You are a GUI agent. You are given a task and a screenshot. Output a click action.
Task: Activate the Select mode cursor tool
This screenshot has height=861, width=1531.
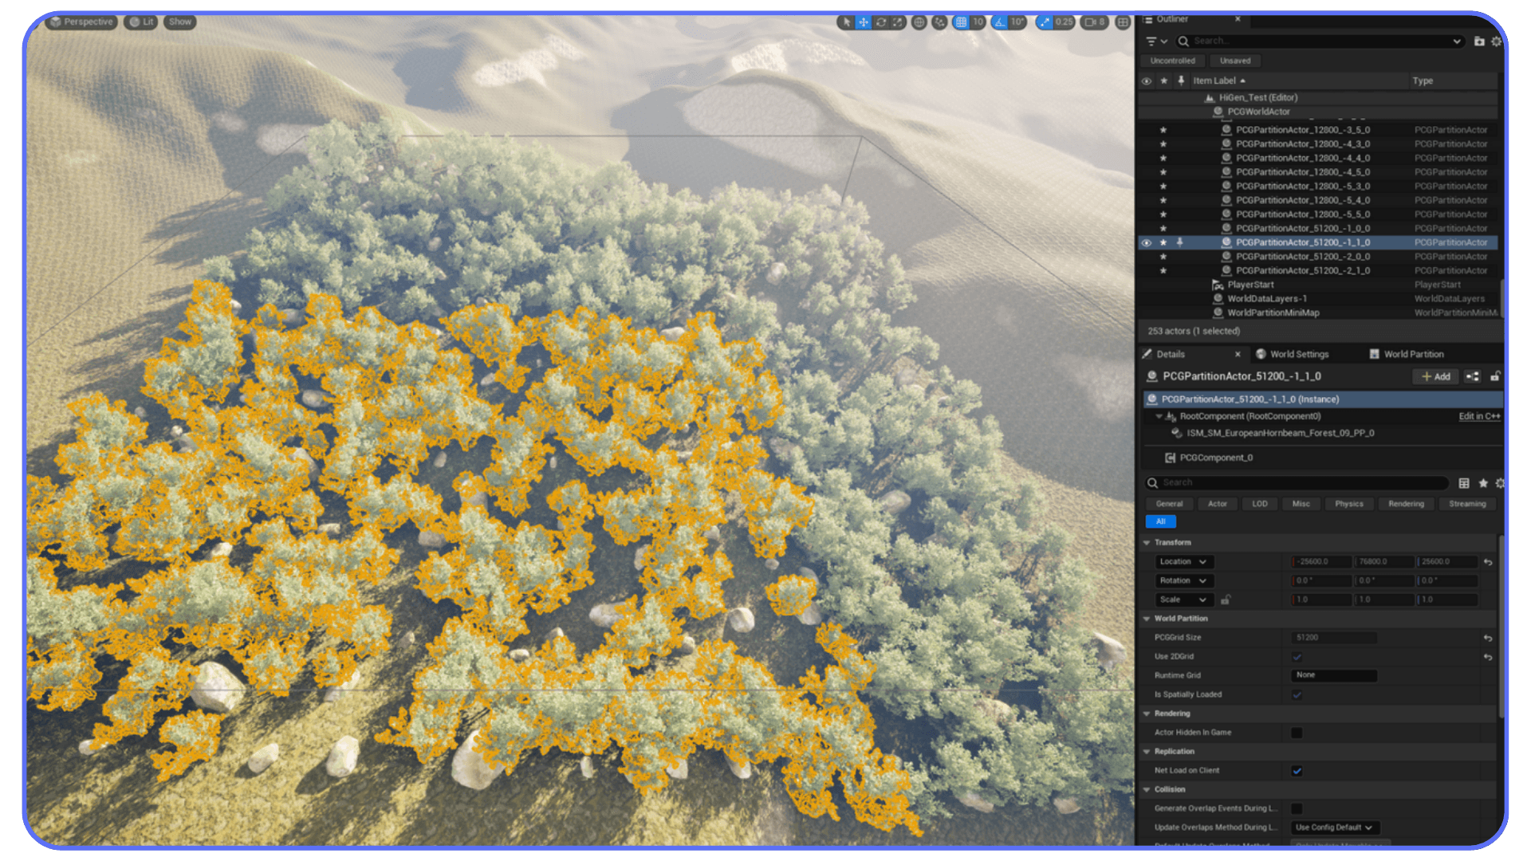pos(846,22)
